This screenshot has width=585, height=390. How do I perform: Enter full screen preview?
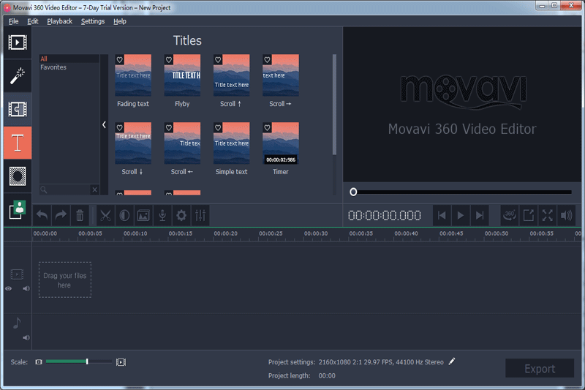coord(547,215)
